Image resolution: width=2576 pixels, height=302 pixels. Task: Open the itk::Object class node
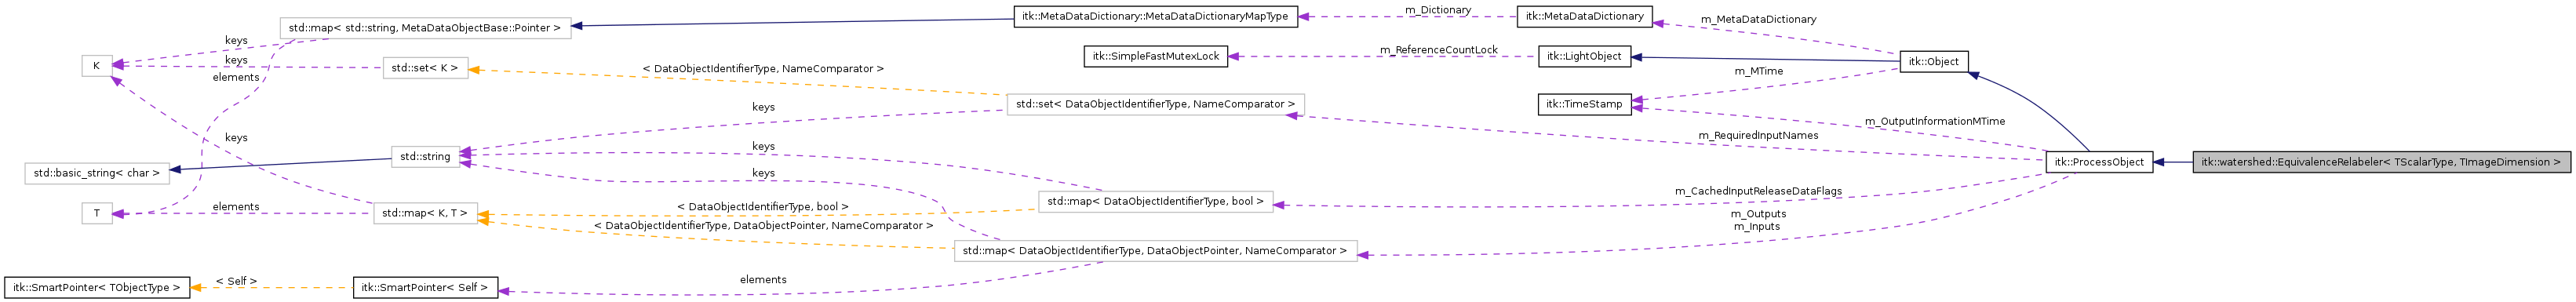coord(1933,61)
